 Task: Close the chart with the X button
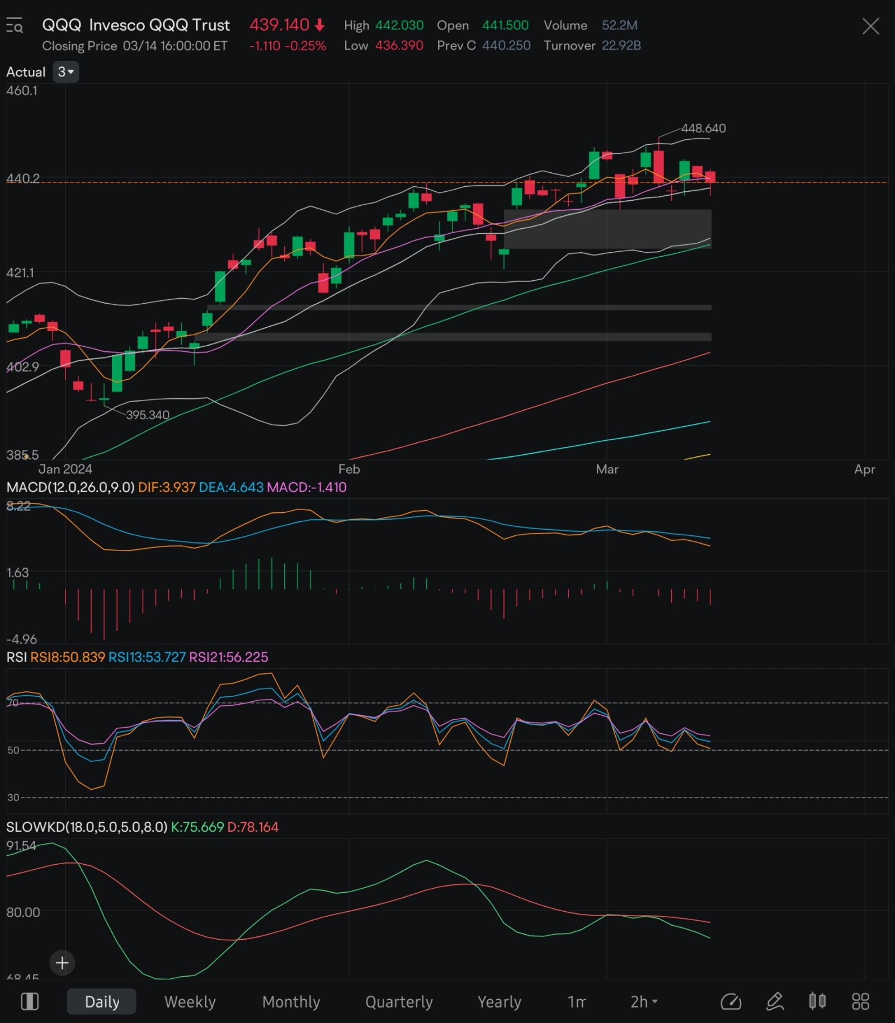(870, 26)
